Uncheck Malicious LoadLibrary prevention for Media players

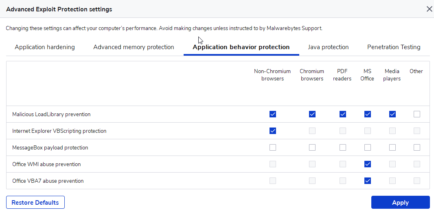[x=392, y=114]
